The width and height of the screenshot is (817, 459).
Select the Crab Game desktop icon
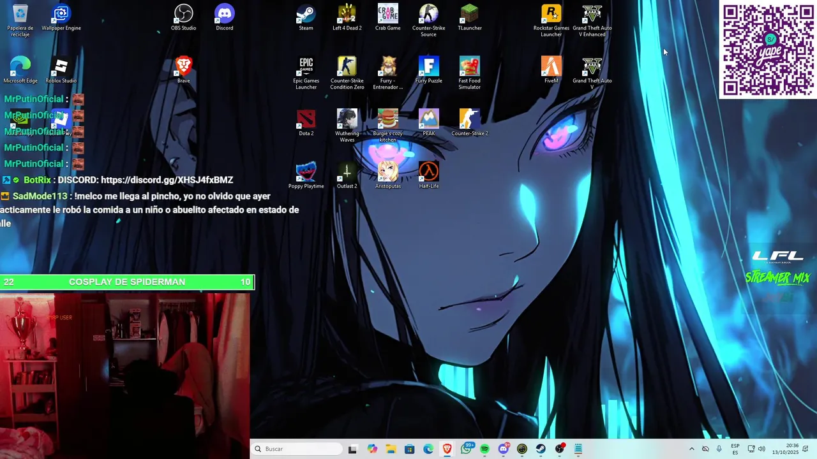(x=388, y=18)
